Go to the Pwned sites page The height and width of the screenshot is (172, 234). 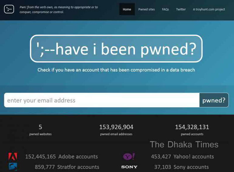tap(147, 9)
